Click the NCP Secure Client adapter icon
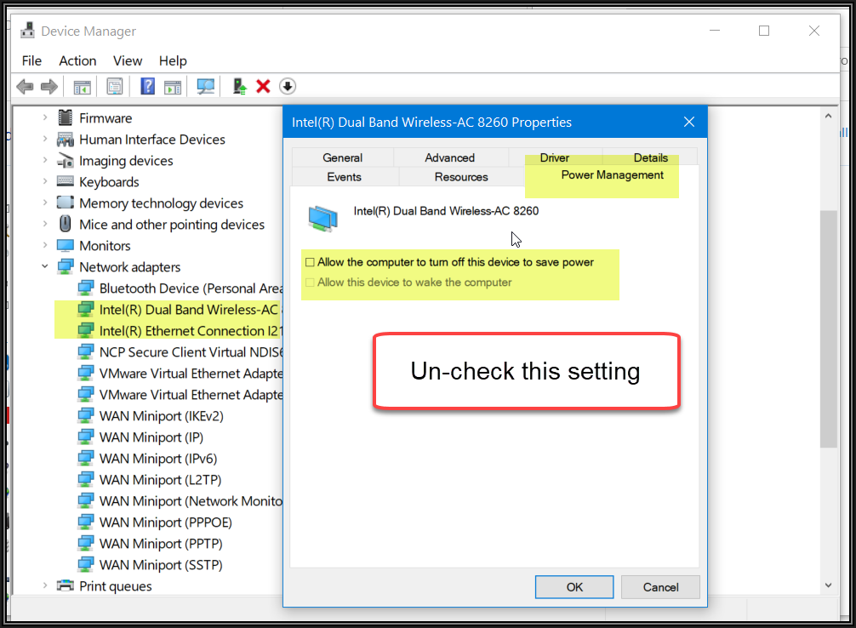Viewport: 856px width, 628px height. click(85, 351)
